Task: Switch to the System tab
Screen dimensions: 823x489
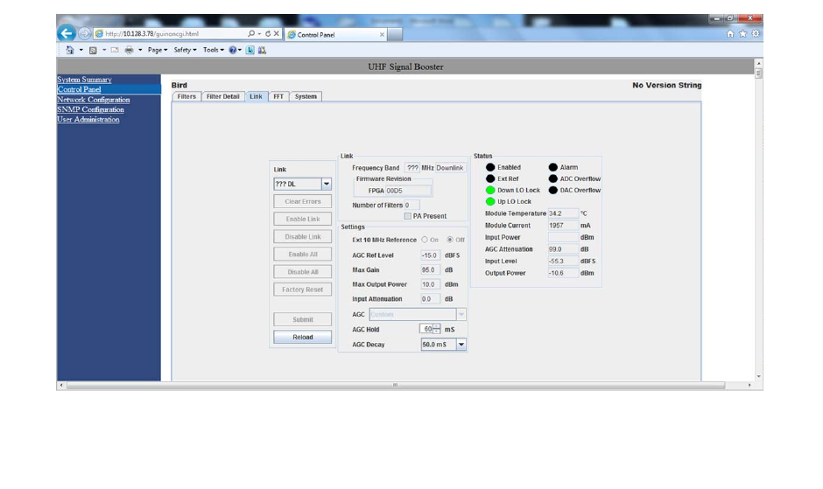Action: pos(306,96)
